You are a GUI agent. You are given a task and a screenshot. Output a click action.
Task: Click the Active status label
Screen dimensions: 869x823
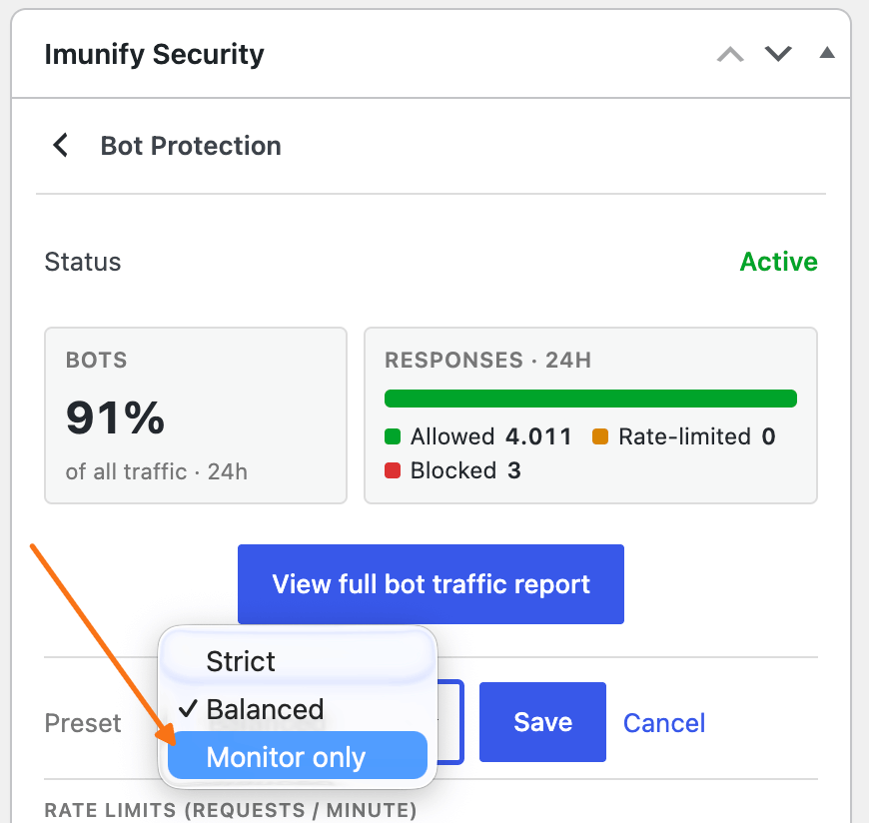tap(779, 262)
